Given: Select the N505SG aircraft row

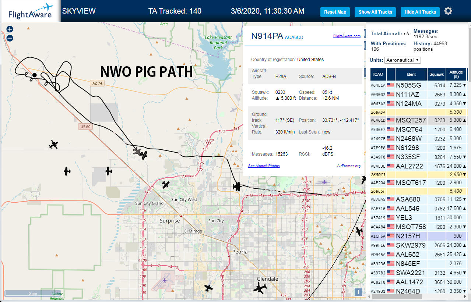Looking at the screenshot, I should coord(419,85).
